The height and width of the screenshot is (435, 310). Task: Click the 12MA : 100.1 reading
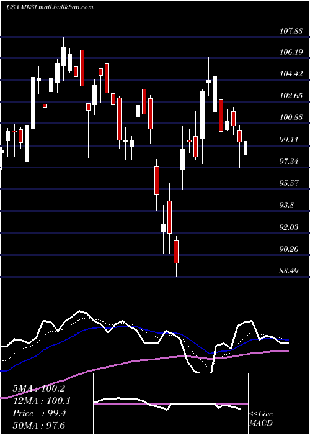tap(42, 401)
